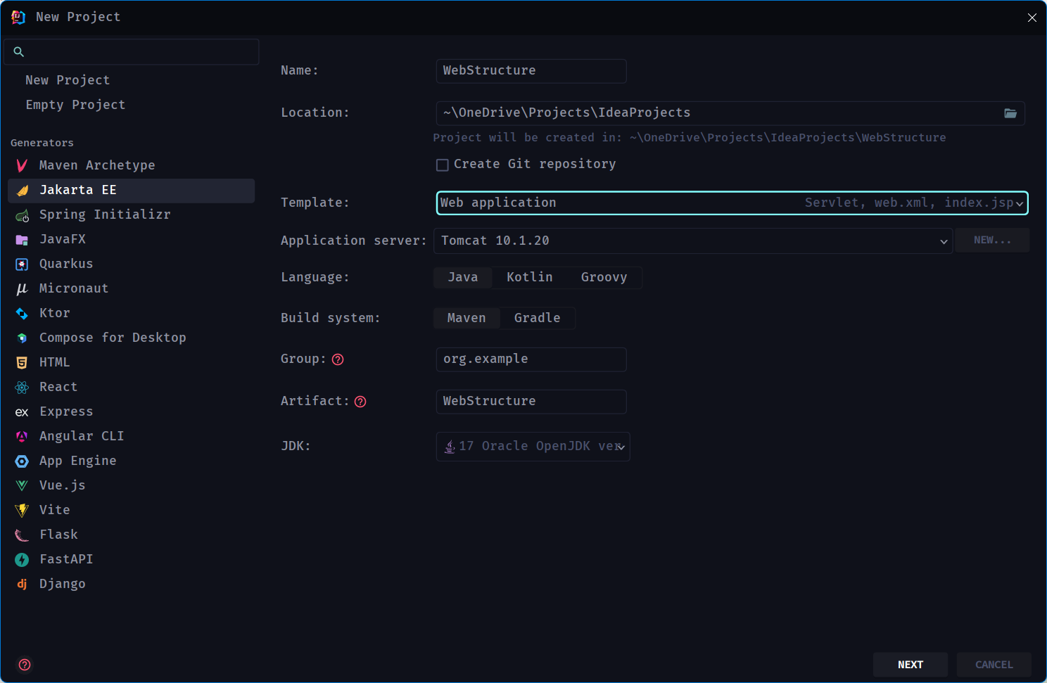Click the Flask generator icon

click(x=22, y=535)
